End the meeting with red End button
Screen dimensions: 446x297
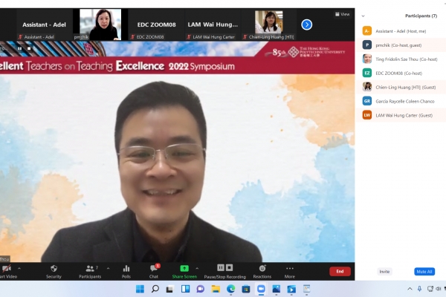[340, 272]
